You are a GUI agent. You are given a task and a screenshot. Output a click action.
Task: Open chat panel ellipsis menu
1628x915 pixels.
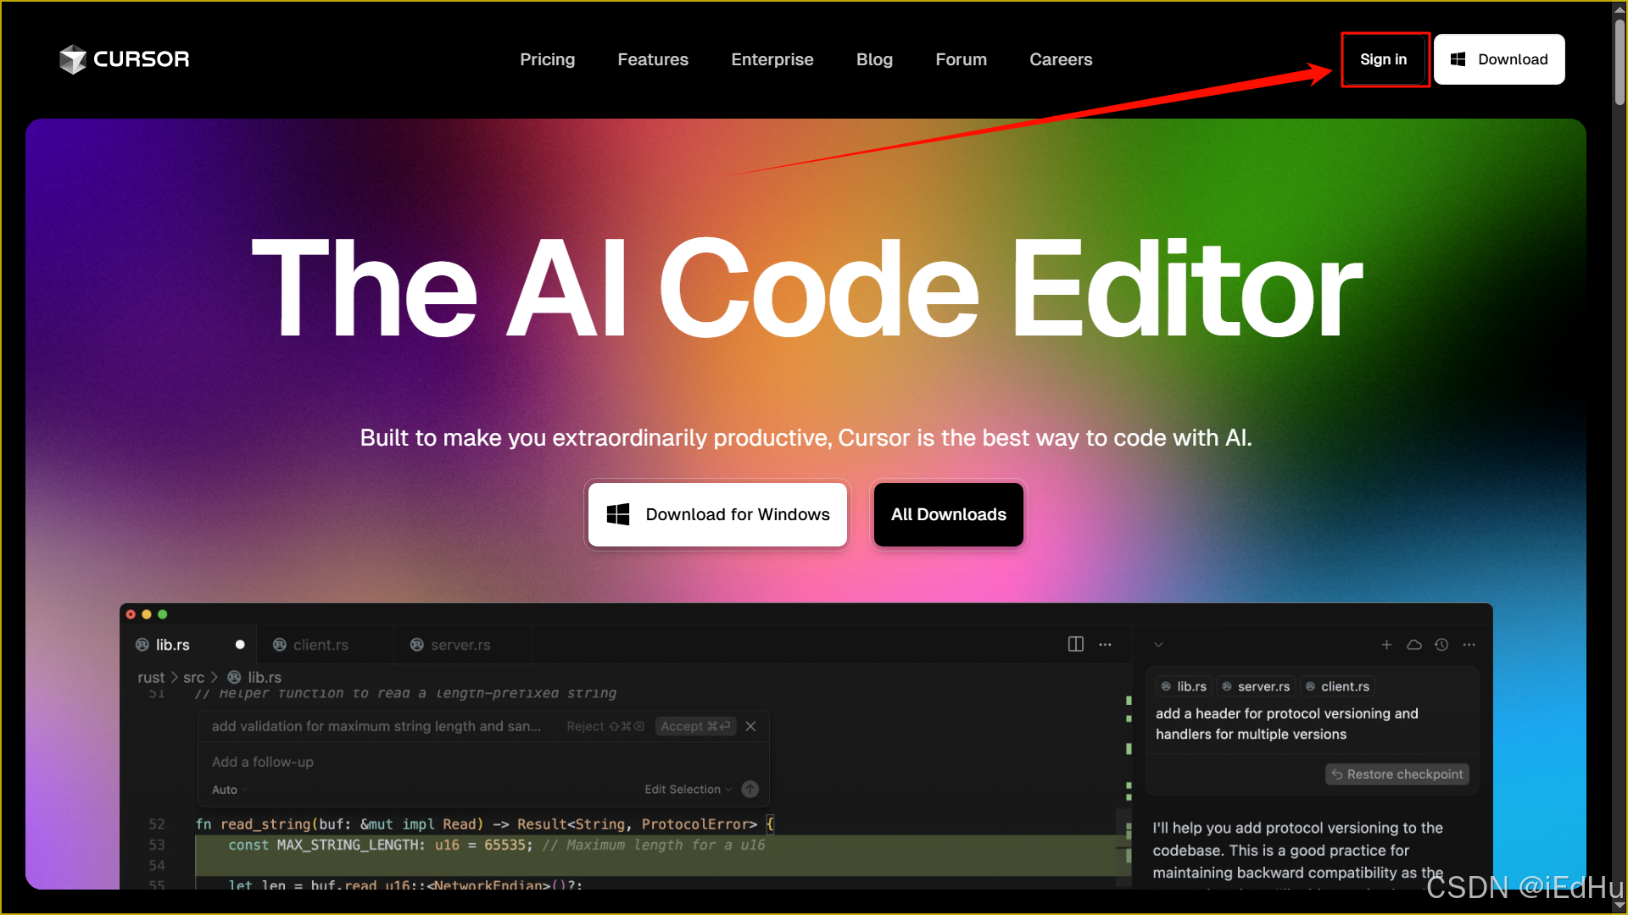[x=1469, y=645]
